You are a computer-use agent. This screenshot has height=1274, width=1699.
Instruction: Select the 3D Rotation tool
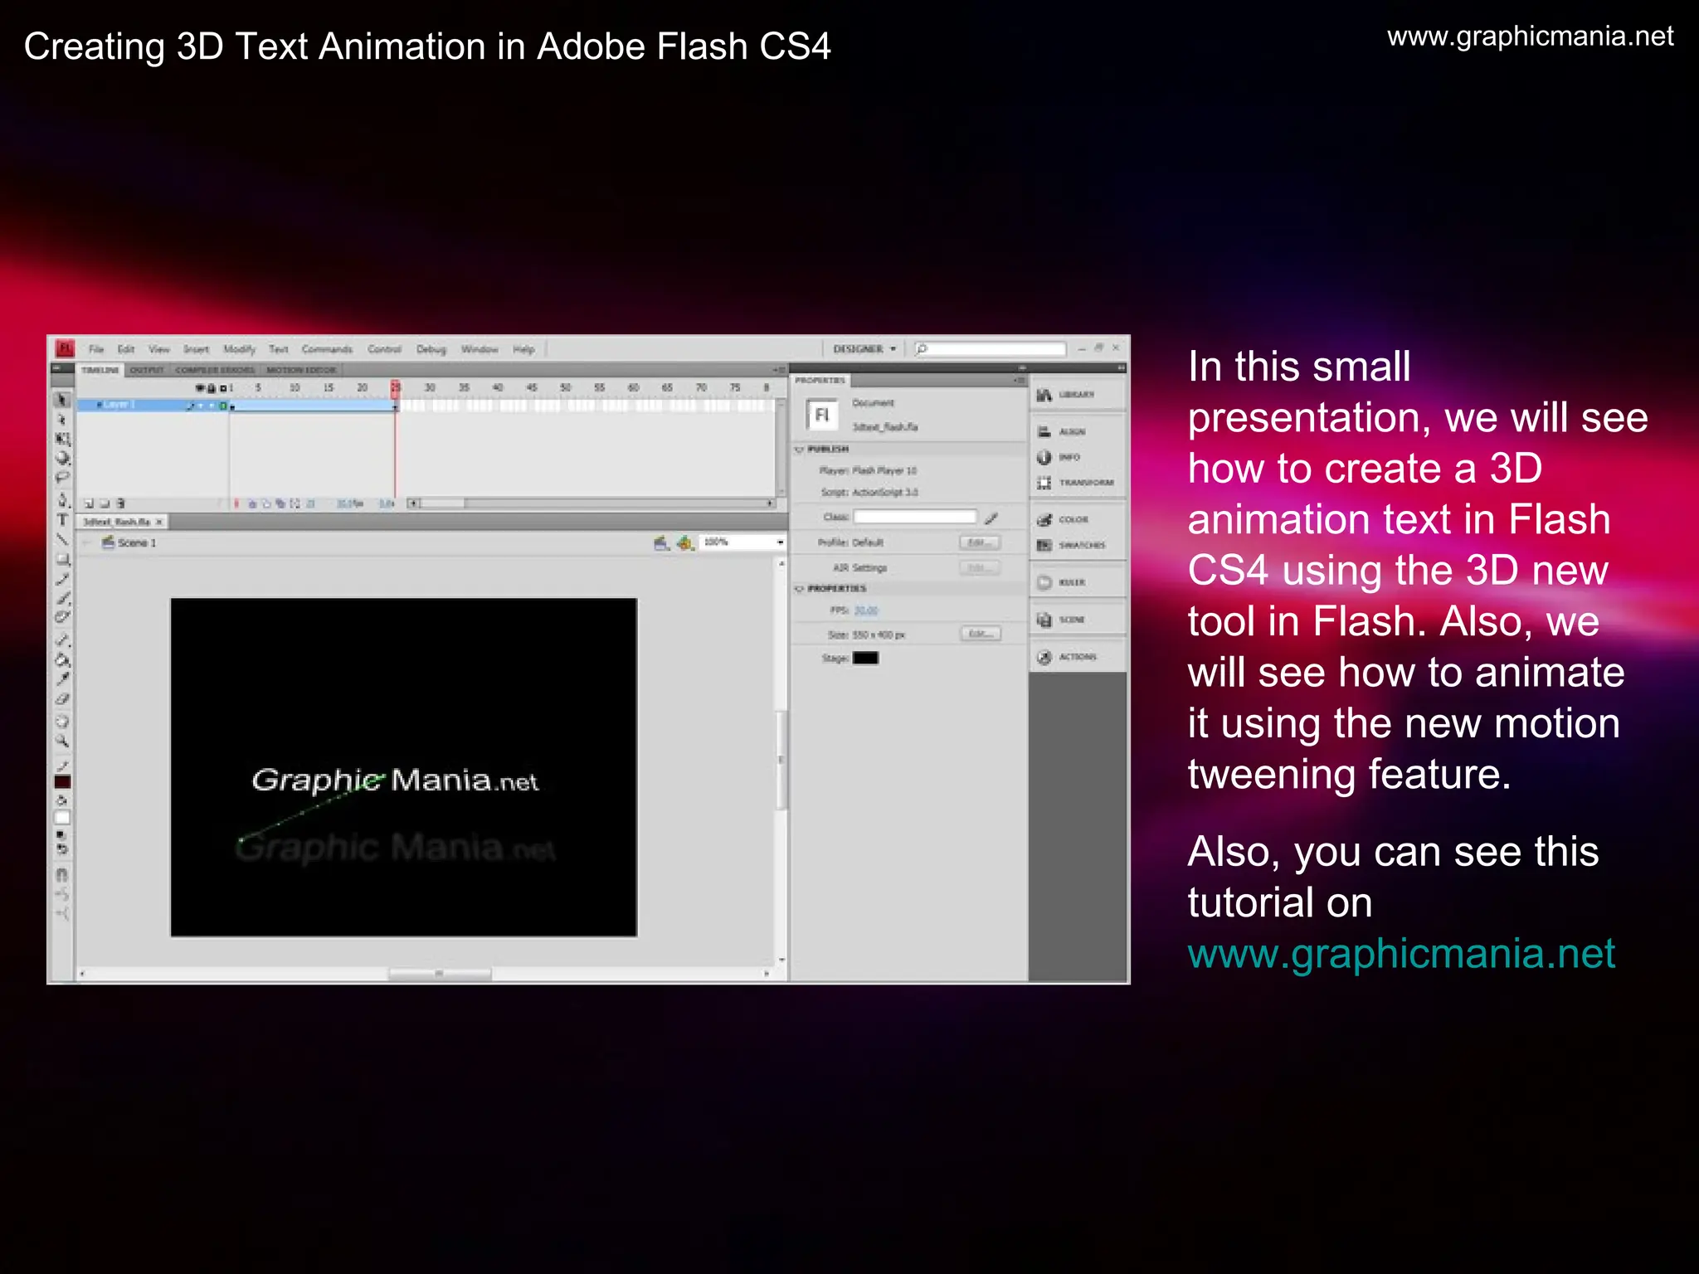click(x=62, y=457)
